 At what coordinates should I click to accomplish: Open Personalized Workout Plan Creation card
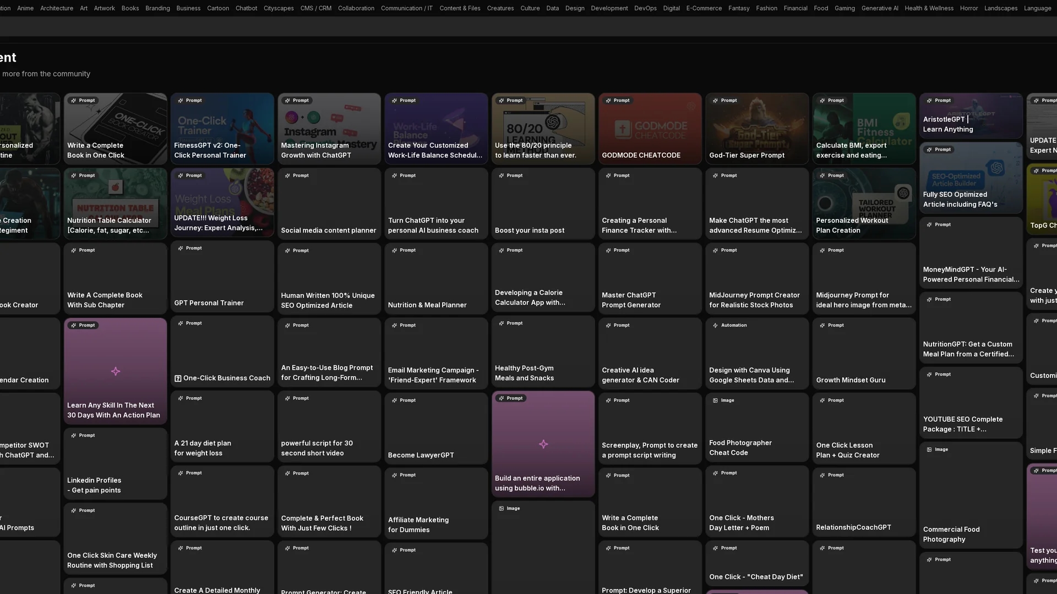(x=864, y=204)
